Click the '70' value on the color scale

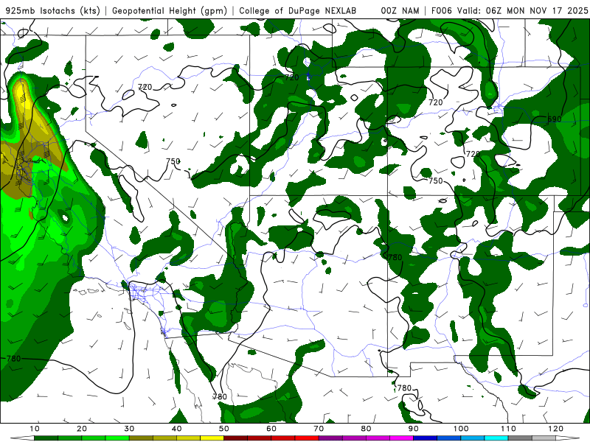pos(319,429)
